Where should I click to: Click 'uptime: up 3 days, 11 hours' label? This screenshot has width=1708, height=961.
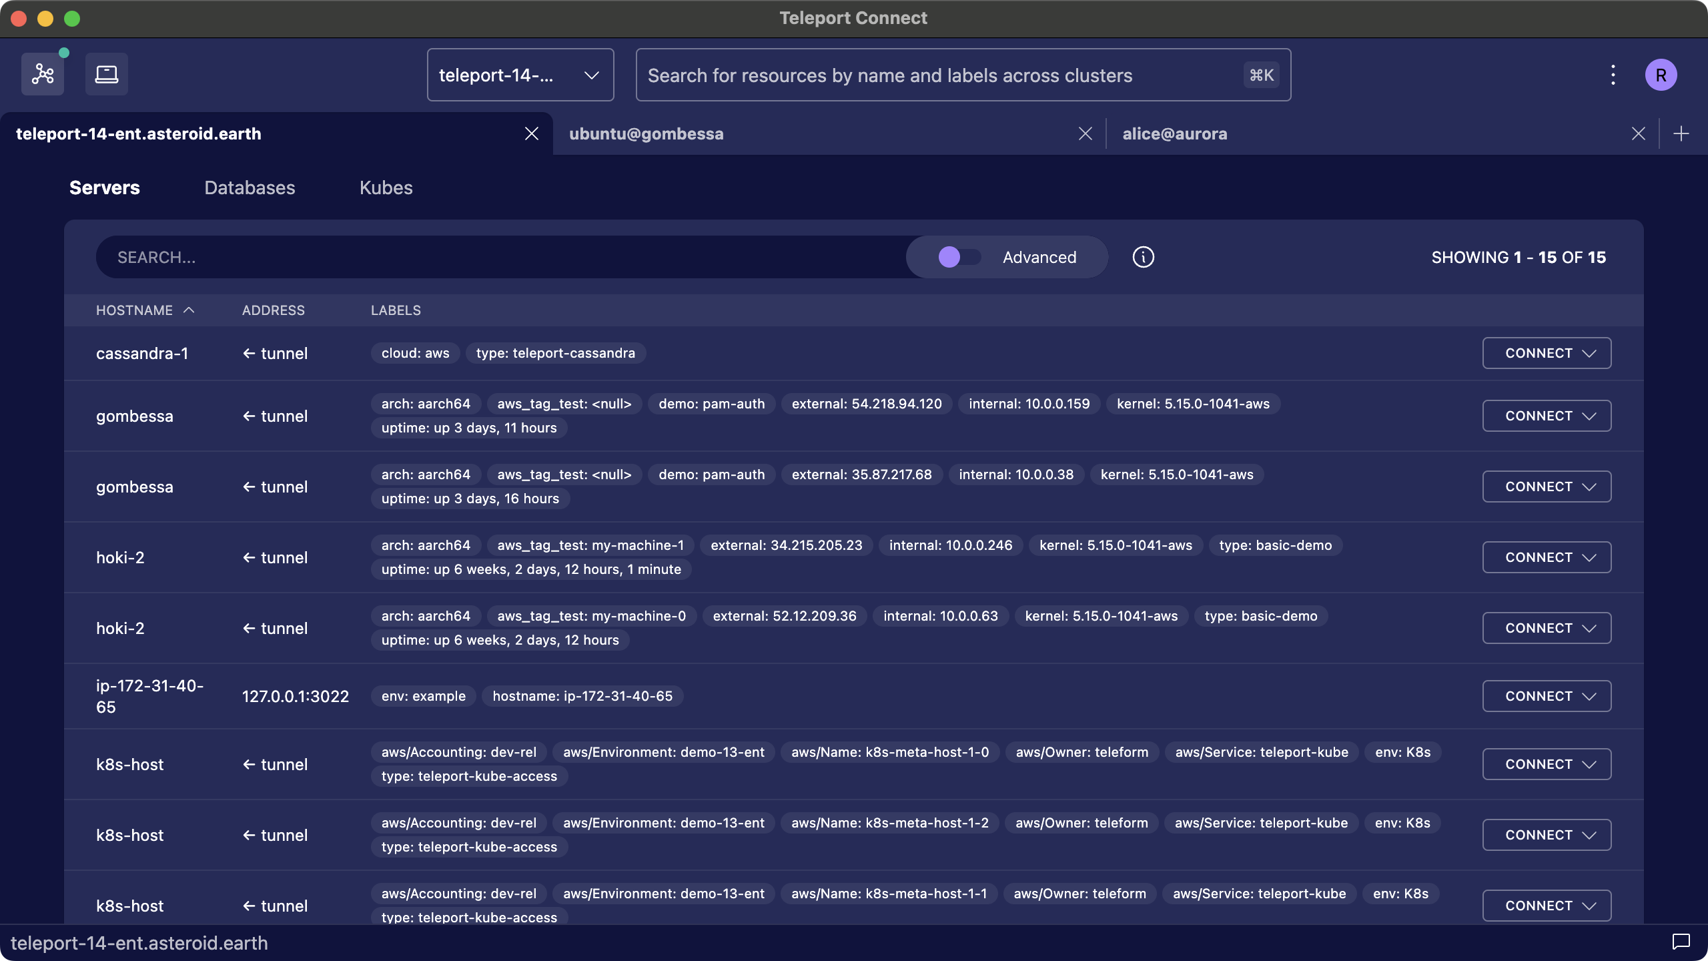point(469,428)
